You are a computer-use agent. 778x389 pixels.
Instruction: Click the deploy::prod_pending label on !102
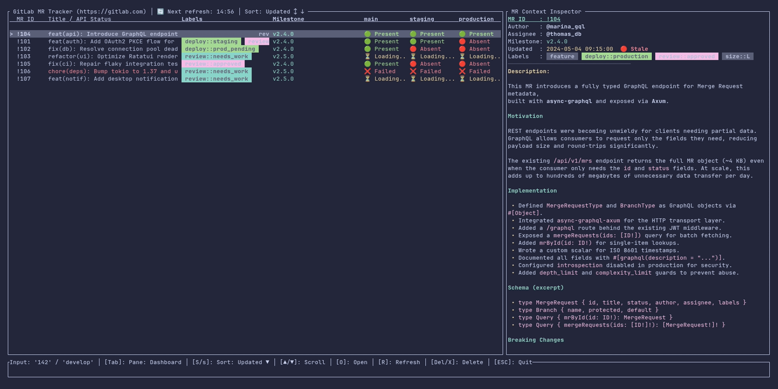[220, 49]
